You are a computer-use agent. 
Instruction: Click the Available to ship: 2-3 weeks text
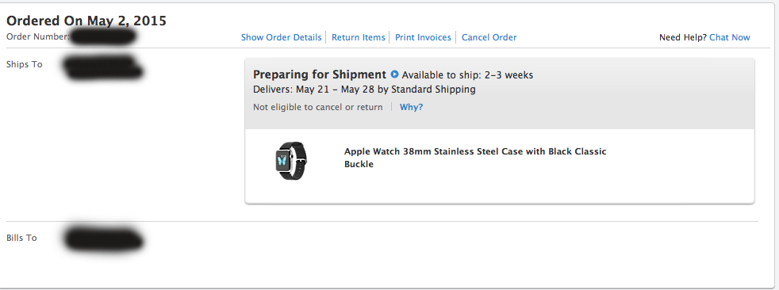click(467, 75)
